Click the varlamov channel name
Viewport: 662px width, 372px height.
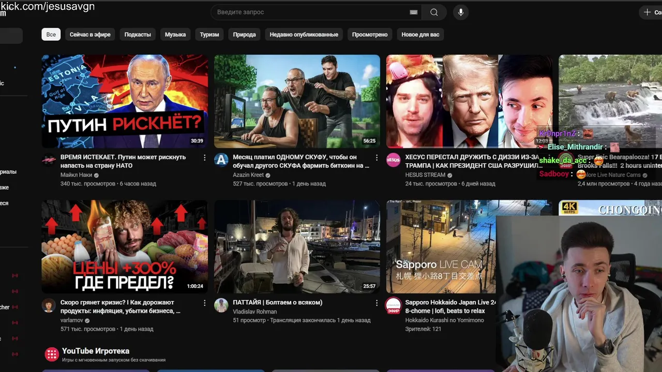72,320
